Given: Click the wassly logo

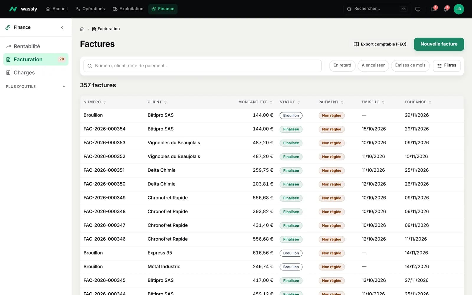Looking at the screenshot, I should click(23, 9).
